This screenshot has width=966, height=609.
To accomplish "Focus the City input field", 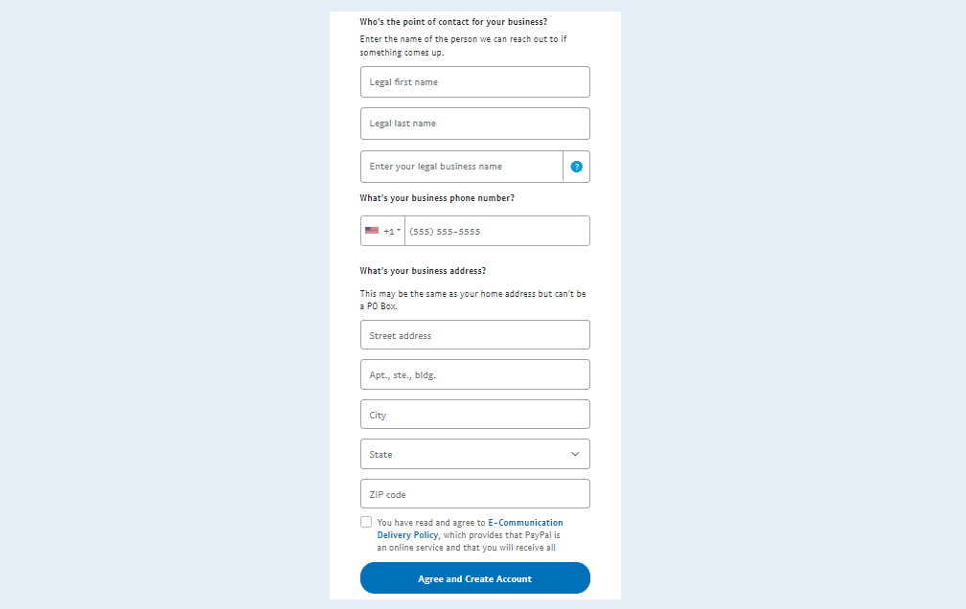I will pos(475,415).
